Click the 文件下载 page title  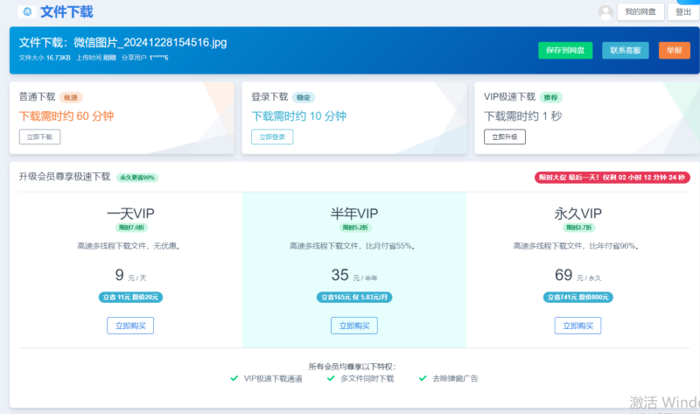point(66,12)
